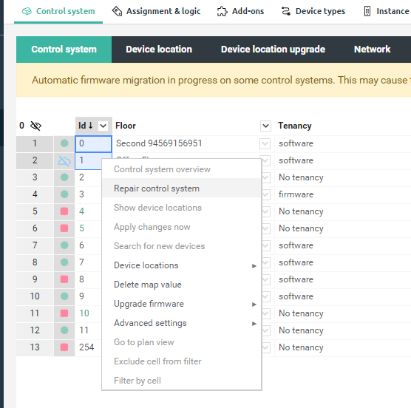411x408 pixels.
Task: Click the Instance device icon
Action: (367, 11)
